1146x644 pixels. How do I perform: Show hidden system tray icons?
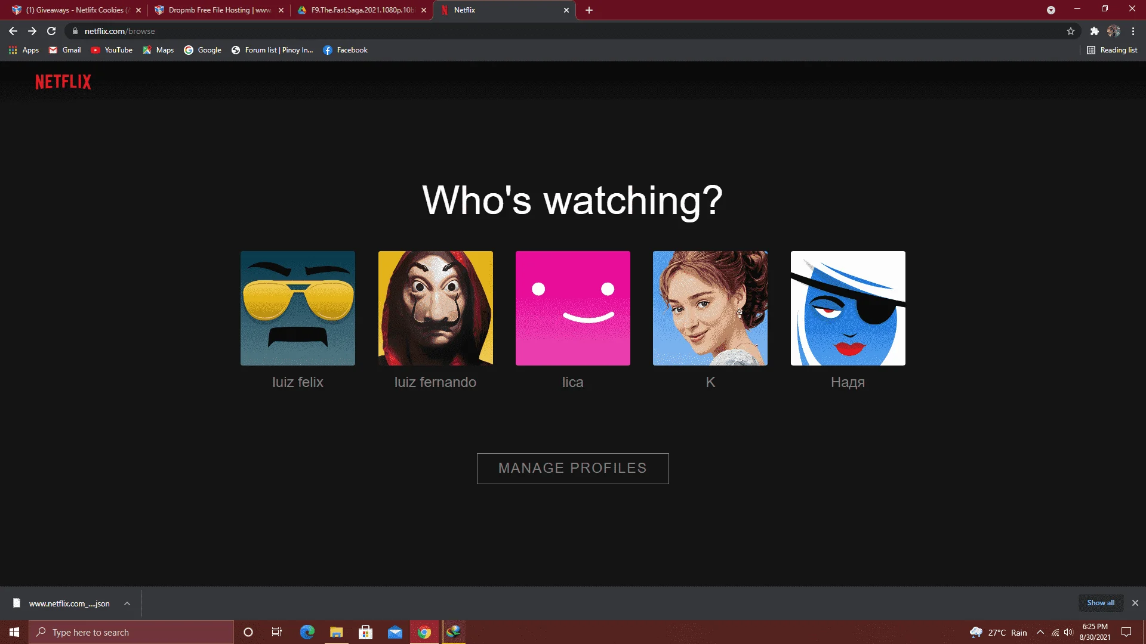point(1040,632)
